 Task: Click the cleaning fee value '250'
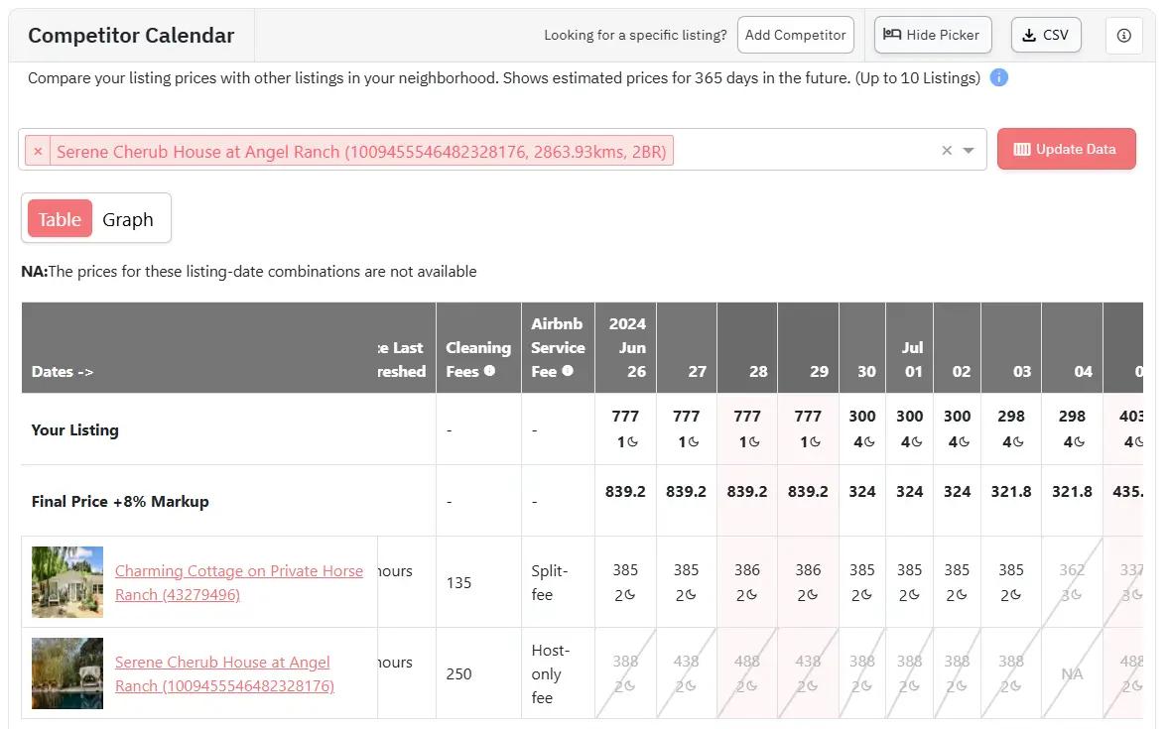click(x=458, y=673)
